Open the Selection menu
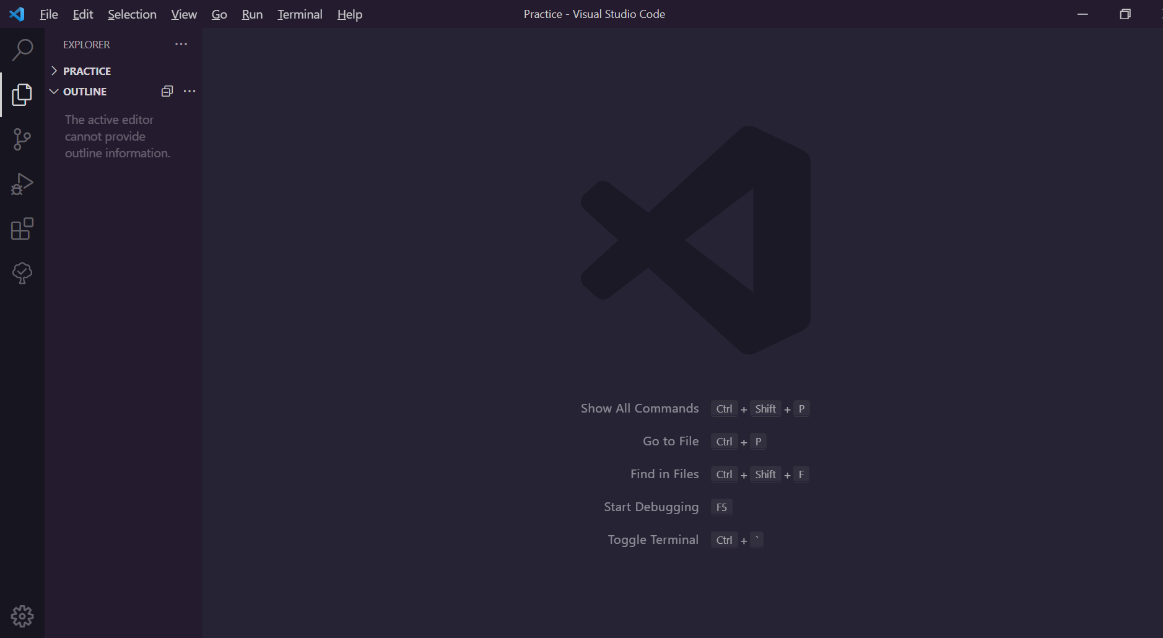 [x=132, y=14]
